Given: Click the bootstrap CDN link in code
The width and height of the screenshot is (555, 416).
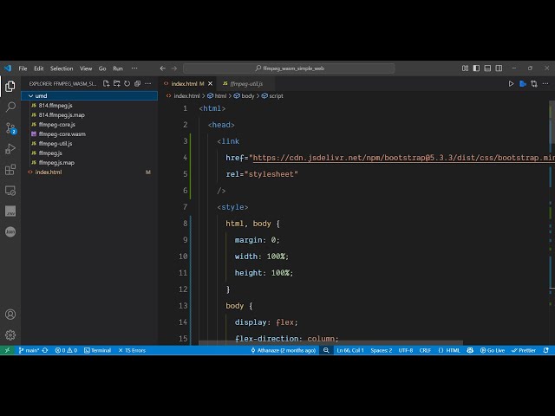Looking at the screenshot, I should [x=404, y=158].
